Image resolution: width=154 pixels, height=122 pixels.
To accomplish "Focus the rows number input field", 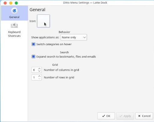I will tap(35, 77).
